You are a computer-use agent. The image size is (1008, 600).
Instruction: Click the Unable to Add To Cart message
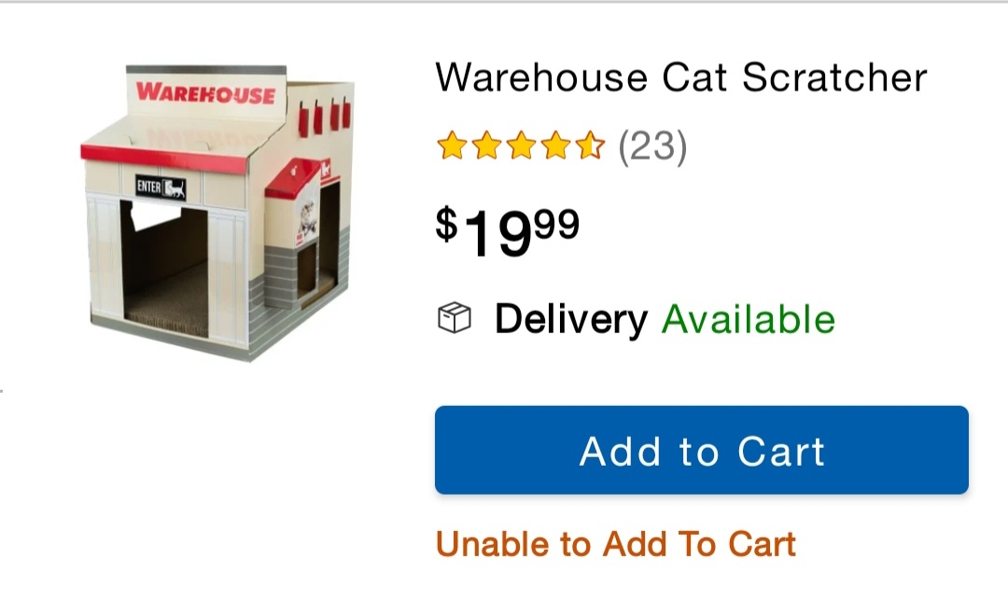click(615, 543)
